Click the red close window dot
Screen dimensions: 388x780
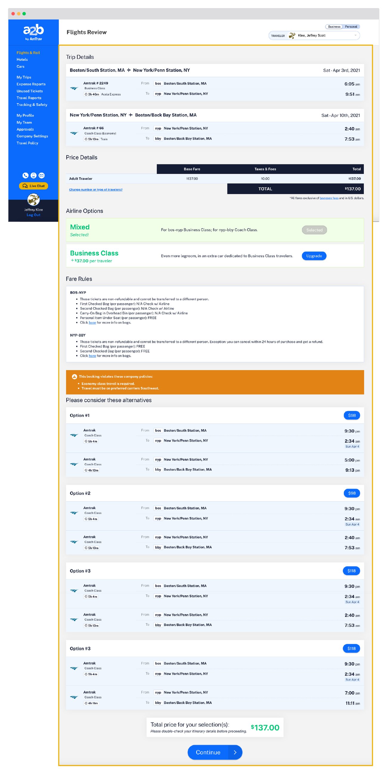click(x=13, y=14)
